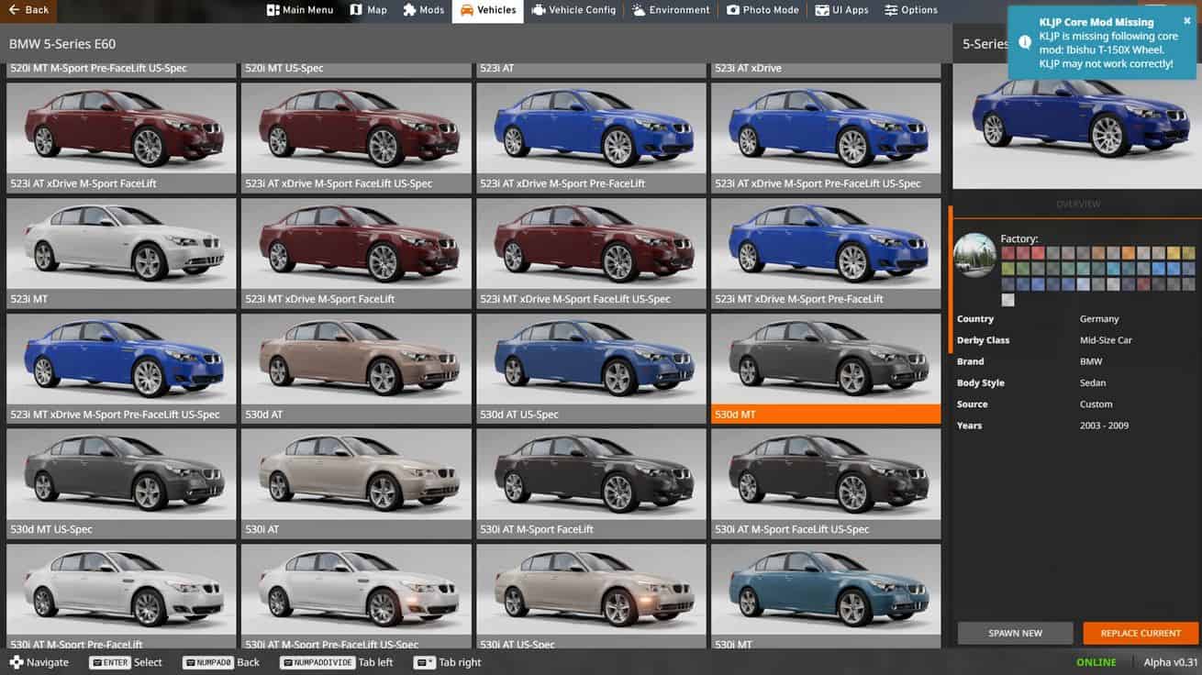The height and width of the screenshot is (675, 1202).
Task: Select the Vehicles tab
Action: (487, 10)
